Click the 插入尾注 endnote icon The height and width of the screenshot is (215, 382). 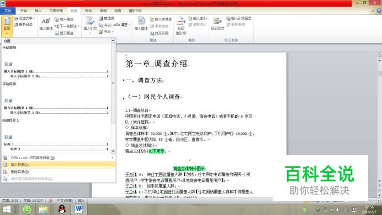56,19
